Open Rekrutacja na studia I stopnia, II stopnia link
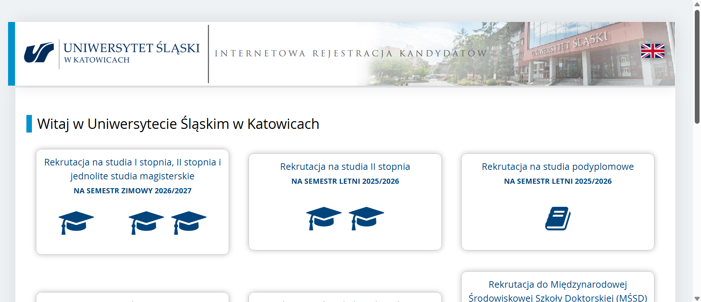This screenshot has width=701, height=302. tap(132, 169)
